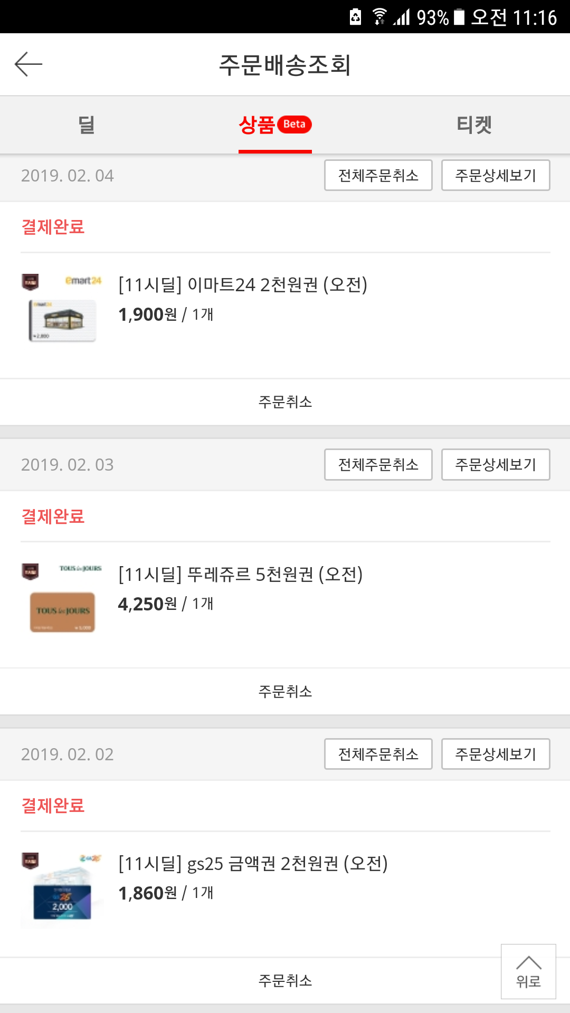
Task: Open the 뚜레쥬르 5천원권 product title
Action: pyautogui.click(x=241, y=574)
